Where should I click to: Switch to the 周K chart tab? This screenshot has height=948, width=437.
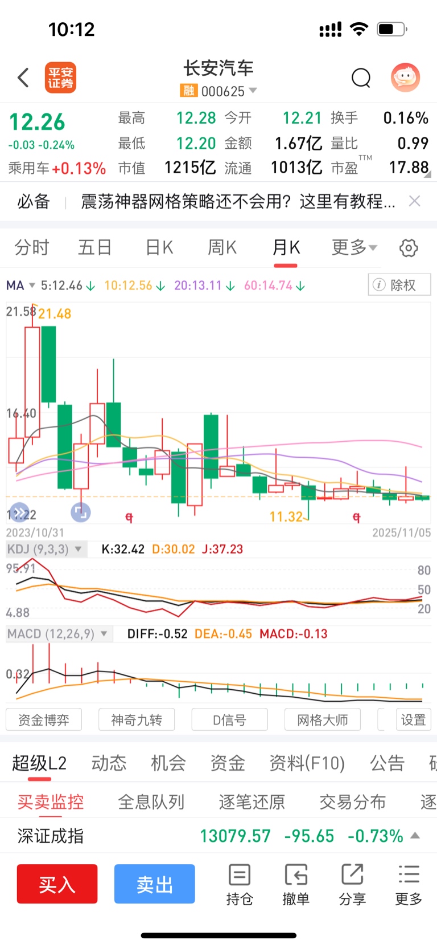coord(222,247)
